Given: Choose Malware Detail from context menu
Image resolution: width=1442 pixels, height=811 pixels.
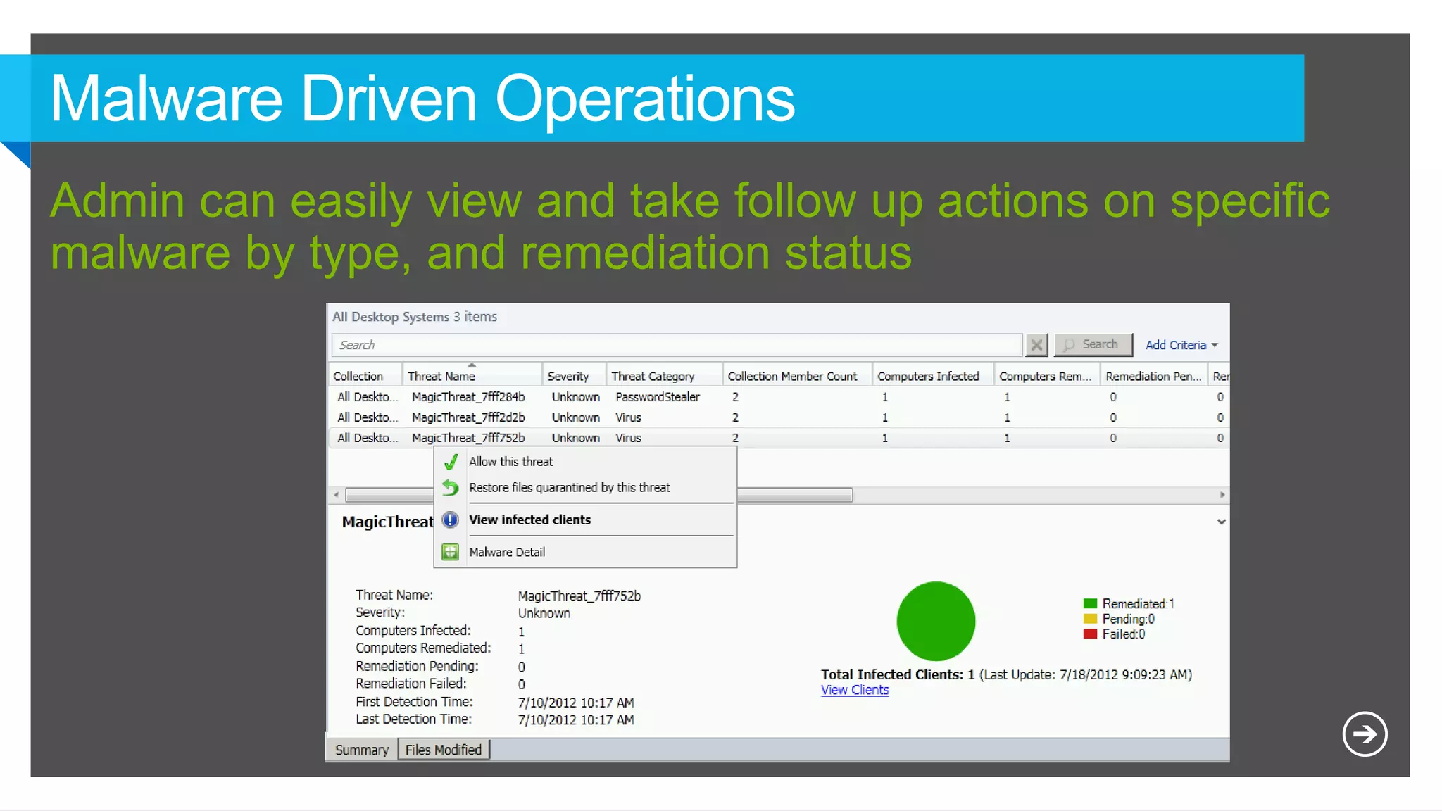Looking at the screenshot, I should tap(507, 552).
